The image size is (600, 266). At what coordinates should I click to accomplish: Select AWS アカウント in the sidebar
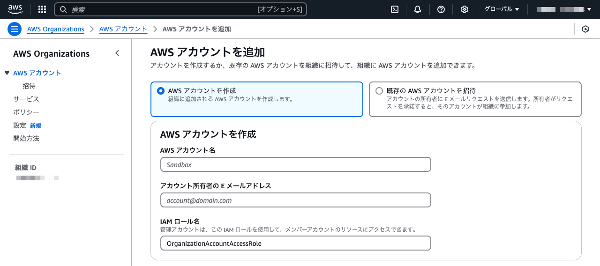point(37,73)
